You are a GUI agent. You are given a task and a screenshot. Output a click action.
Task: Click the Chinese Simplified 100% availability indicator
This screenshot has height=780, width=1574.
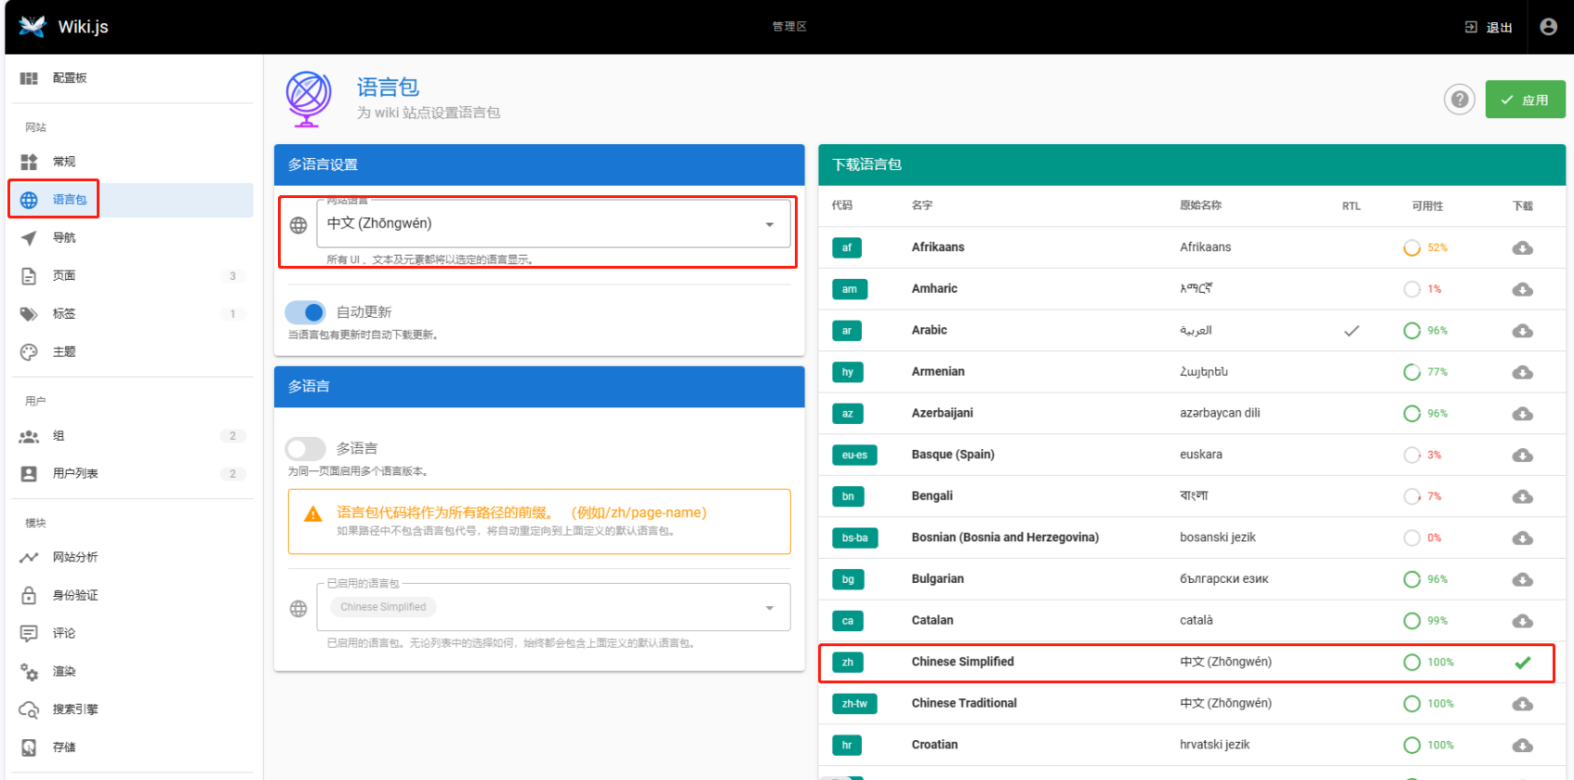click(x=1428, y=663)
